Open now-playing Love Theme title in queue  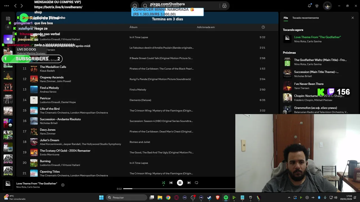(317, 37)
